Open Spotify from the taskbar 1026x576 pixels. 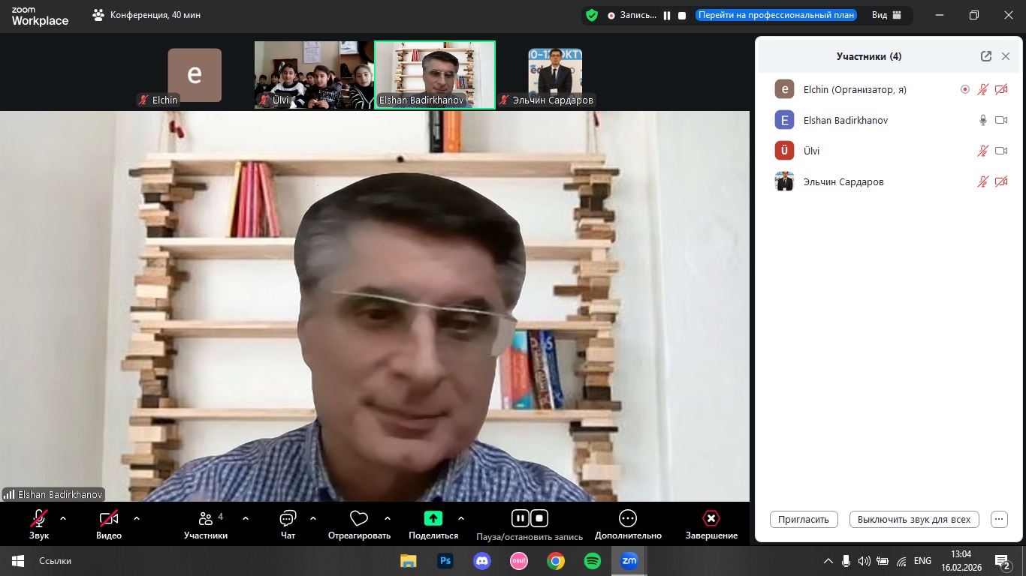pyautogui.click(x=592, y=561)
